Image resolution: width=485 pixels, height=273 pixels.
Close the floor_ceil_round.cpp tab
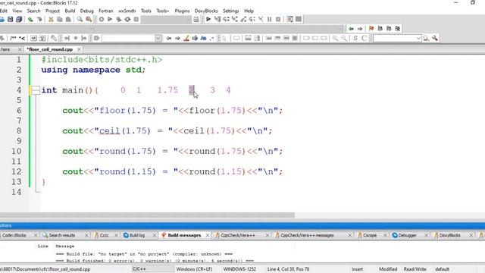coord(79,49)
